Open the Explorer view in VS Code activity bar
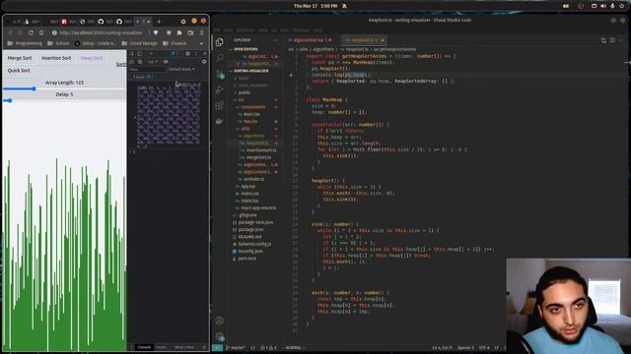631x354 pixels. click(219, 42)
